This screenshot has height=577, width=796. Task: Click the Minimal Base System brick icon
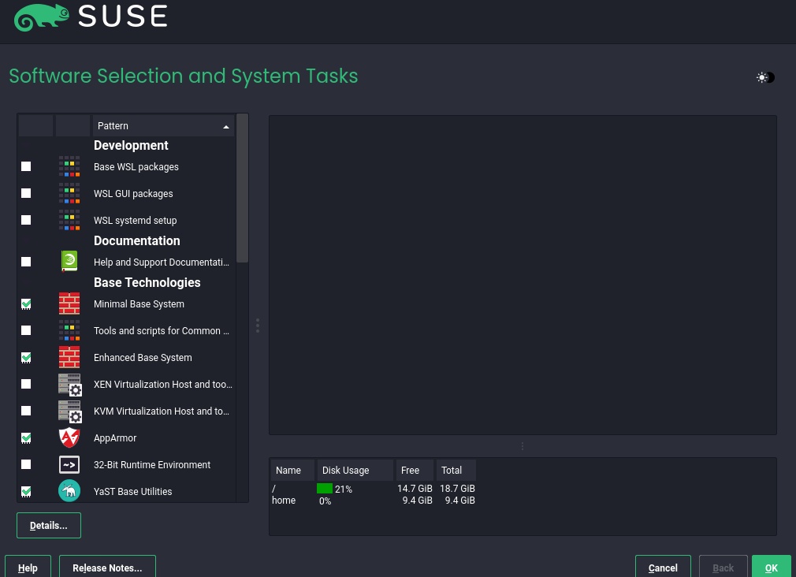[69, 303]
